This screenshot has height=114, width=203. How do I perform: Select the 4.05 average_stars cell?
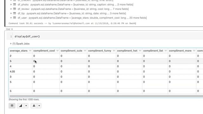tap(20, 72)
